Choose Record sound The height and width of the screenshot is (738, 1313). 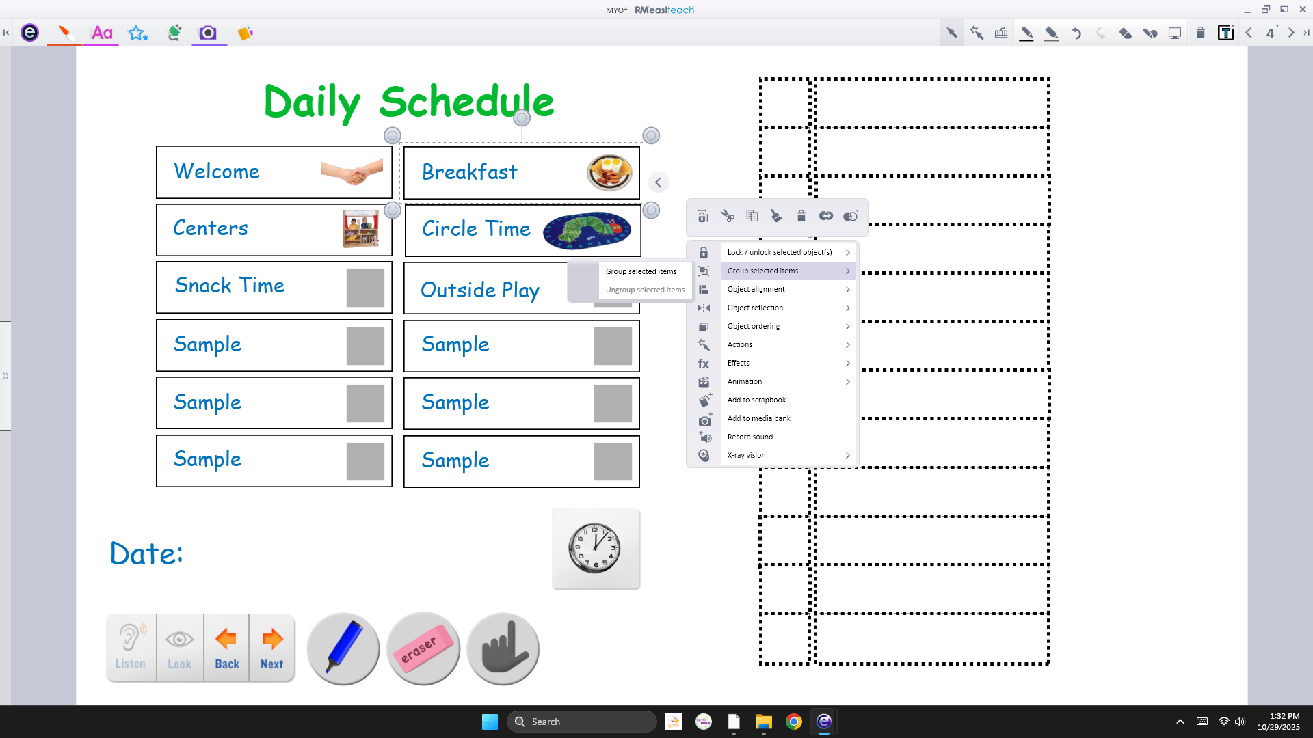788,437
